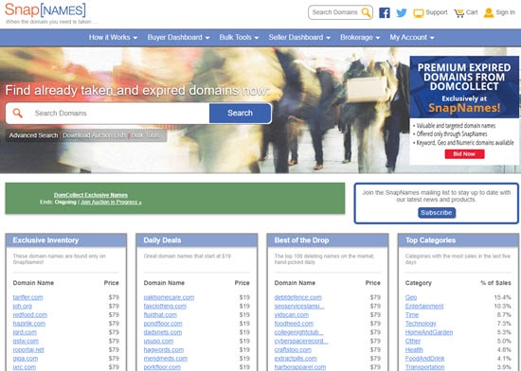Open the Seller Dashboard menu

299,38
